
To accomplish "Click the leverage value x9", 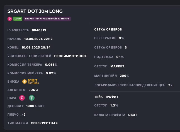I will coord(24,115).
